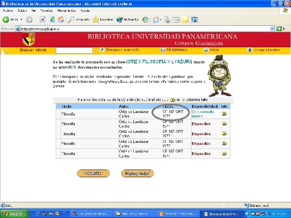Click the Inicio house icon in yellow bar
Image resolution: width=291 pixels, height=218 pixels.
(206, 50)
